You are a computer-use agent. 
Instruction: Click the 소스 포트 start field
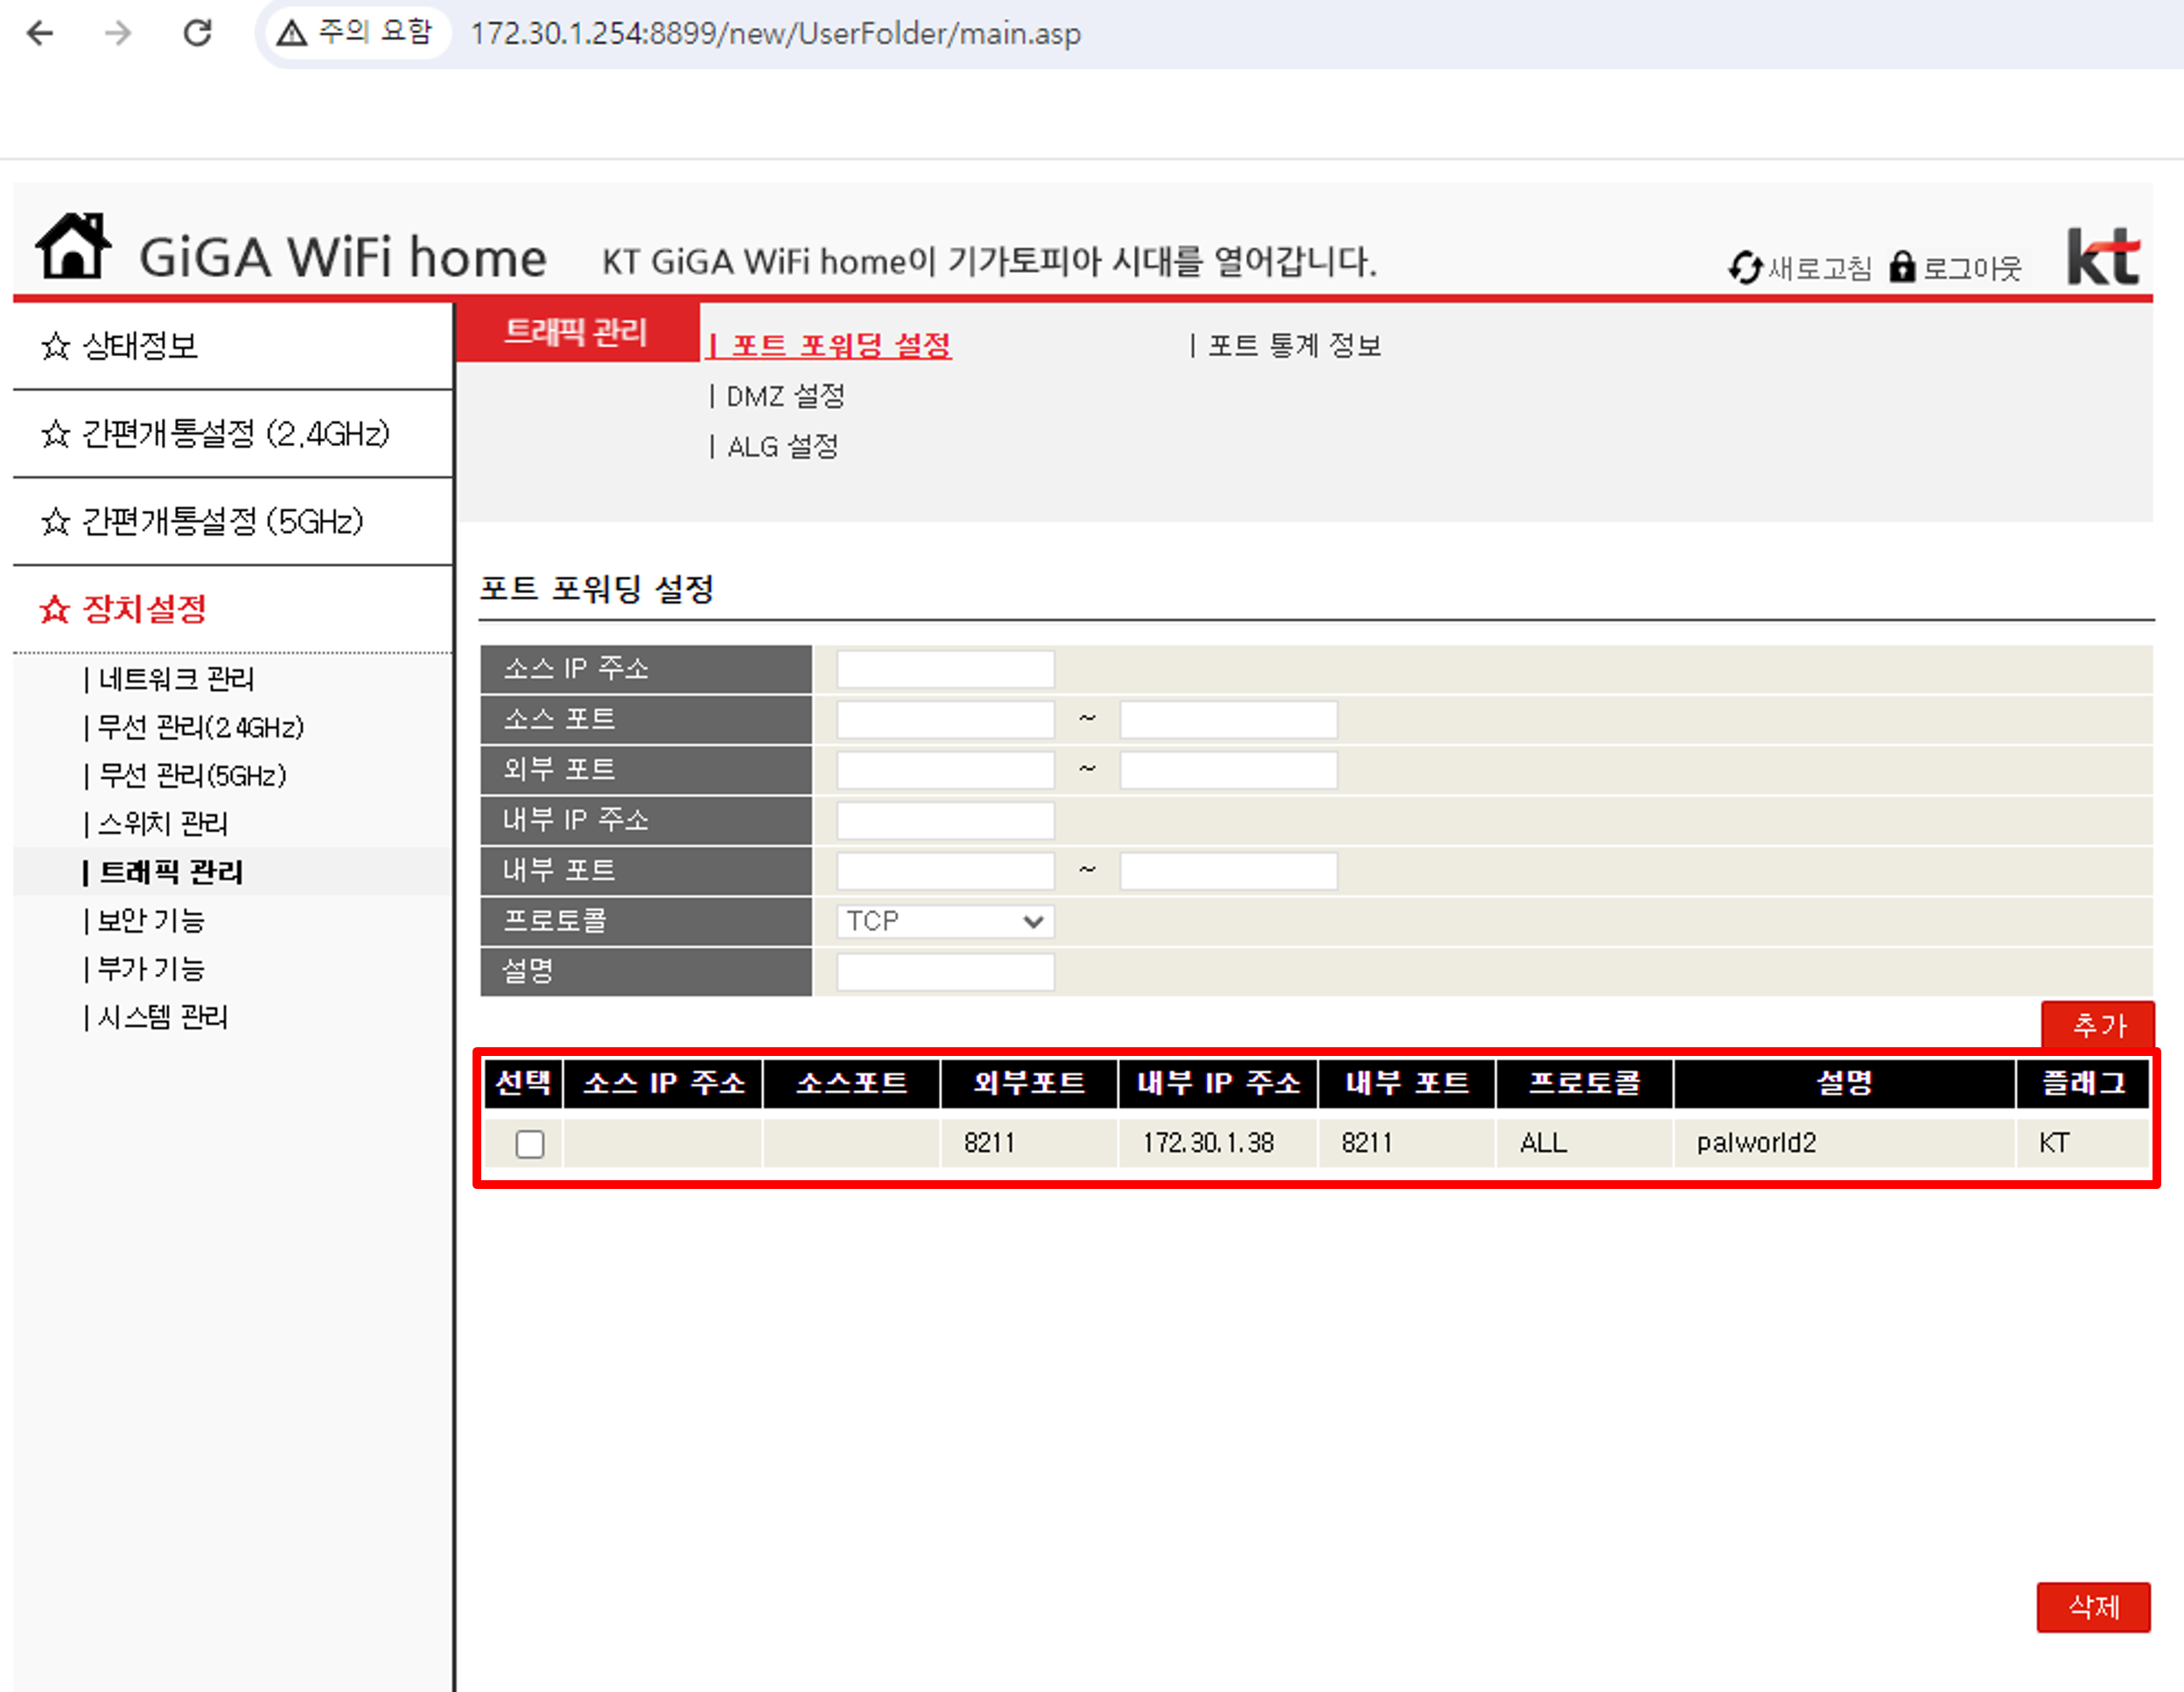coord(945,719)
